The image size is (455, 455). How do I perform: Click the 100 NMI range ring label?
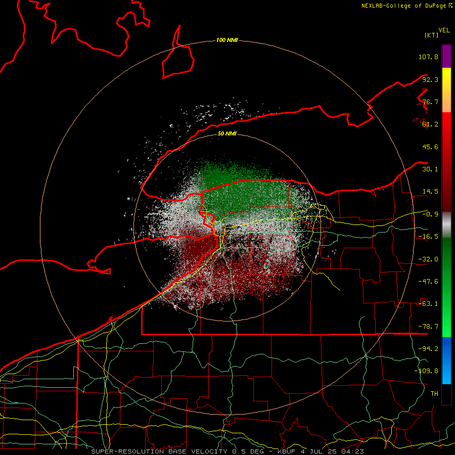[x=227, y=40]
